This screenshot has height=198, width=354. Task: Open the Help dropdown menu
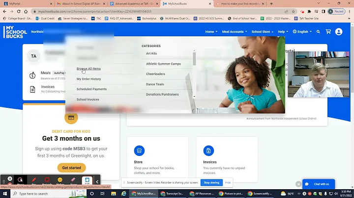coord(283,32)
